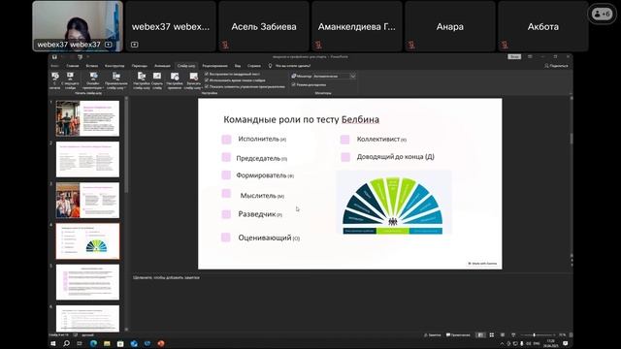The width and height of the screenshot is (621, 349).
Task: Open Справка (Help) ribbon tab
Action: point(254,66)
